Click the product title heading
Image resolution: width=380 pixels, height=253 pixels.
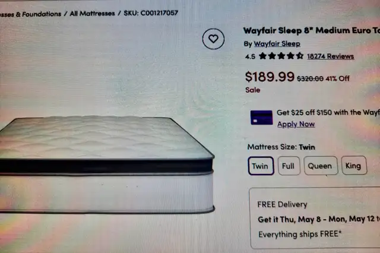pyautogui.click(x=311, y=30)
